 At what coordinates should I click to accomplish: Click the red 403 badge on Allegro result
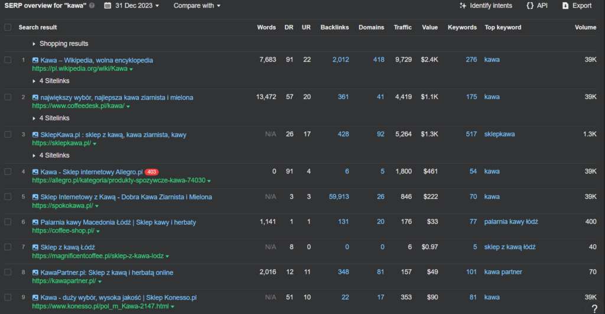[x=152, y=172]
